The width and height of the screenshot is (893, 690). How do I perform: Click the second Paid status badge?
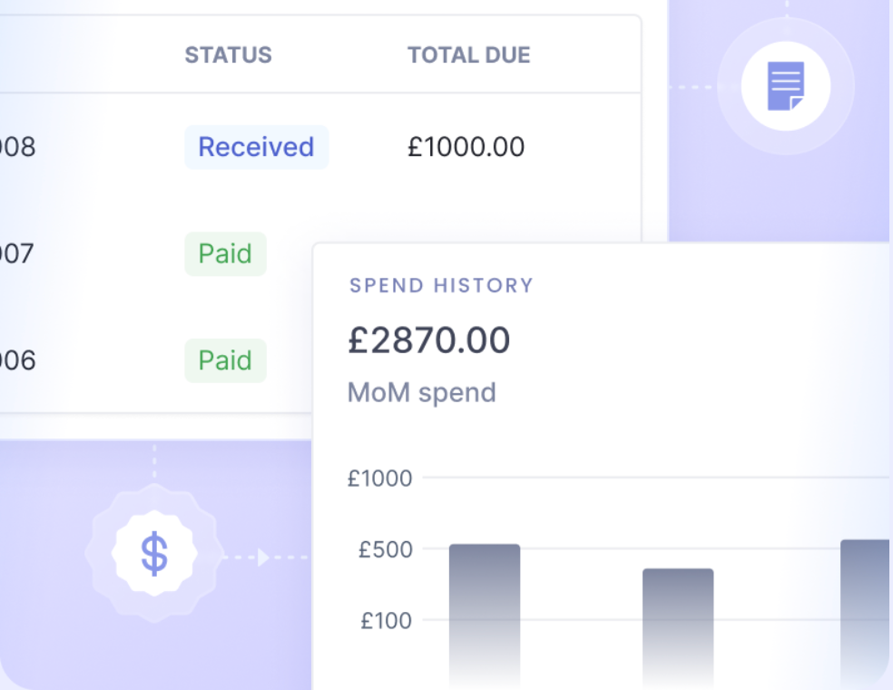(x=225, y=360)
